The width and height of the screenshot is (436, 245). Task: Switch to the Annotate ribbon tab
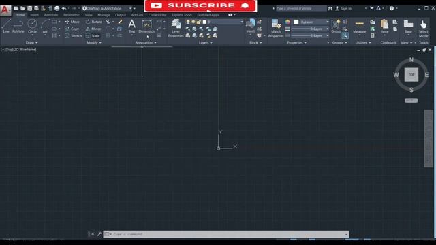[x=51, y=15]
